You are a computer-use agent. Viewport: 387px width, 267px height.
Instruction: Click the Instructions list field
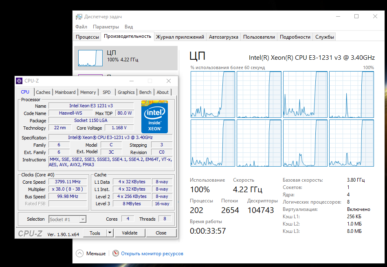(x=110, y=162)
